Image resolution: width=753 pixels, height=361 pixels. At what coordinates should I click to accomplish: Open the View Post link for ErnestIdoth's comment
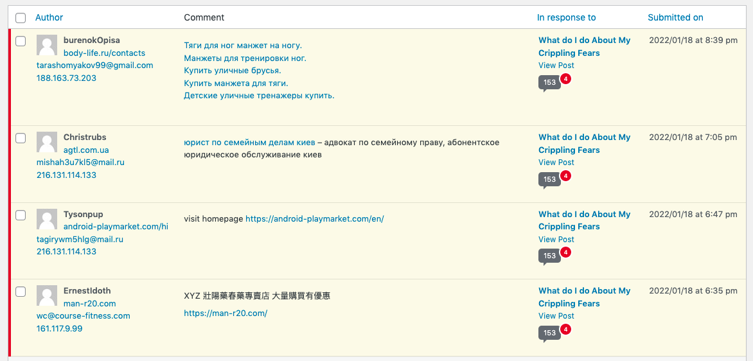click(x=556, y=316)
